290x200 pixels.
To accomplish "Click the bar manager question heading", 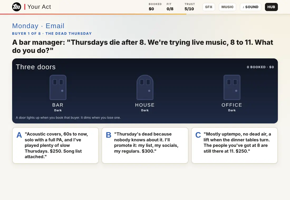I will tap(143, 46).
